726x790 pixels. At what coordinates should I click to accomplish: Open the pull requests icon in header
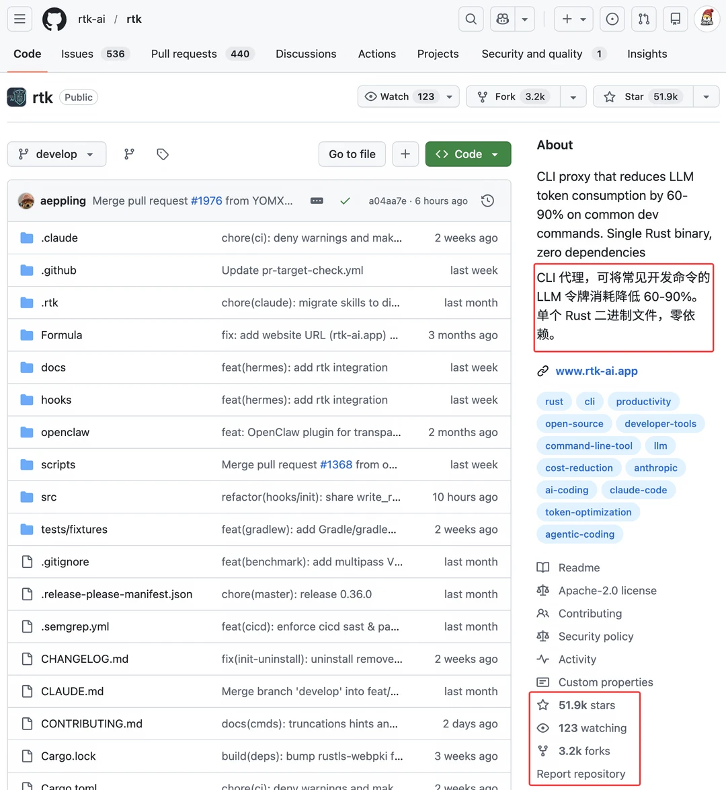[644, 19]
